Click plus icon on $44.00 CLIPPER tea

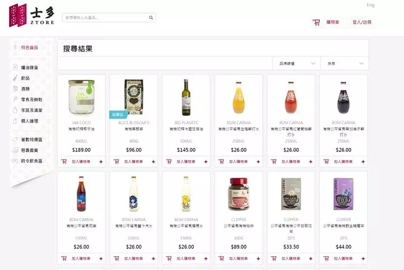pos(363,258)
